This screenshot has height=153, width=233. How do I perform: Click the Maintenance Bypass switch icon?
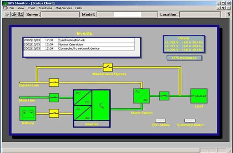click(x=108, y=67)
